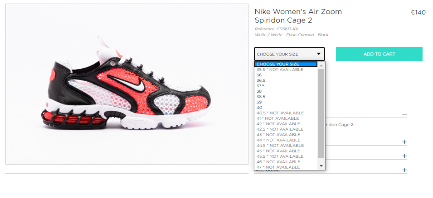The width and height of the screenshot is (433, 198).
Task: Select size 40 in the list
Action: click(x=286, y=108)
